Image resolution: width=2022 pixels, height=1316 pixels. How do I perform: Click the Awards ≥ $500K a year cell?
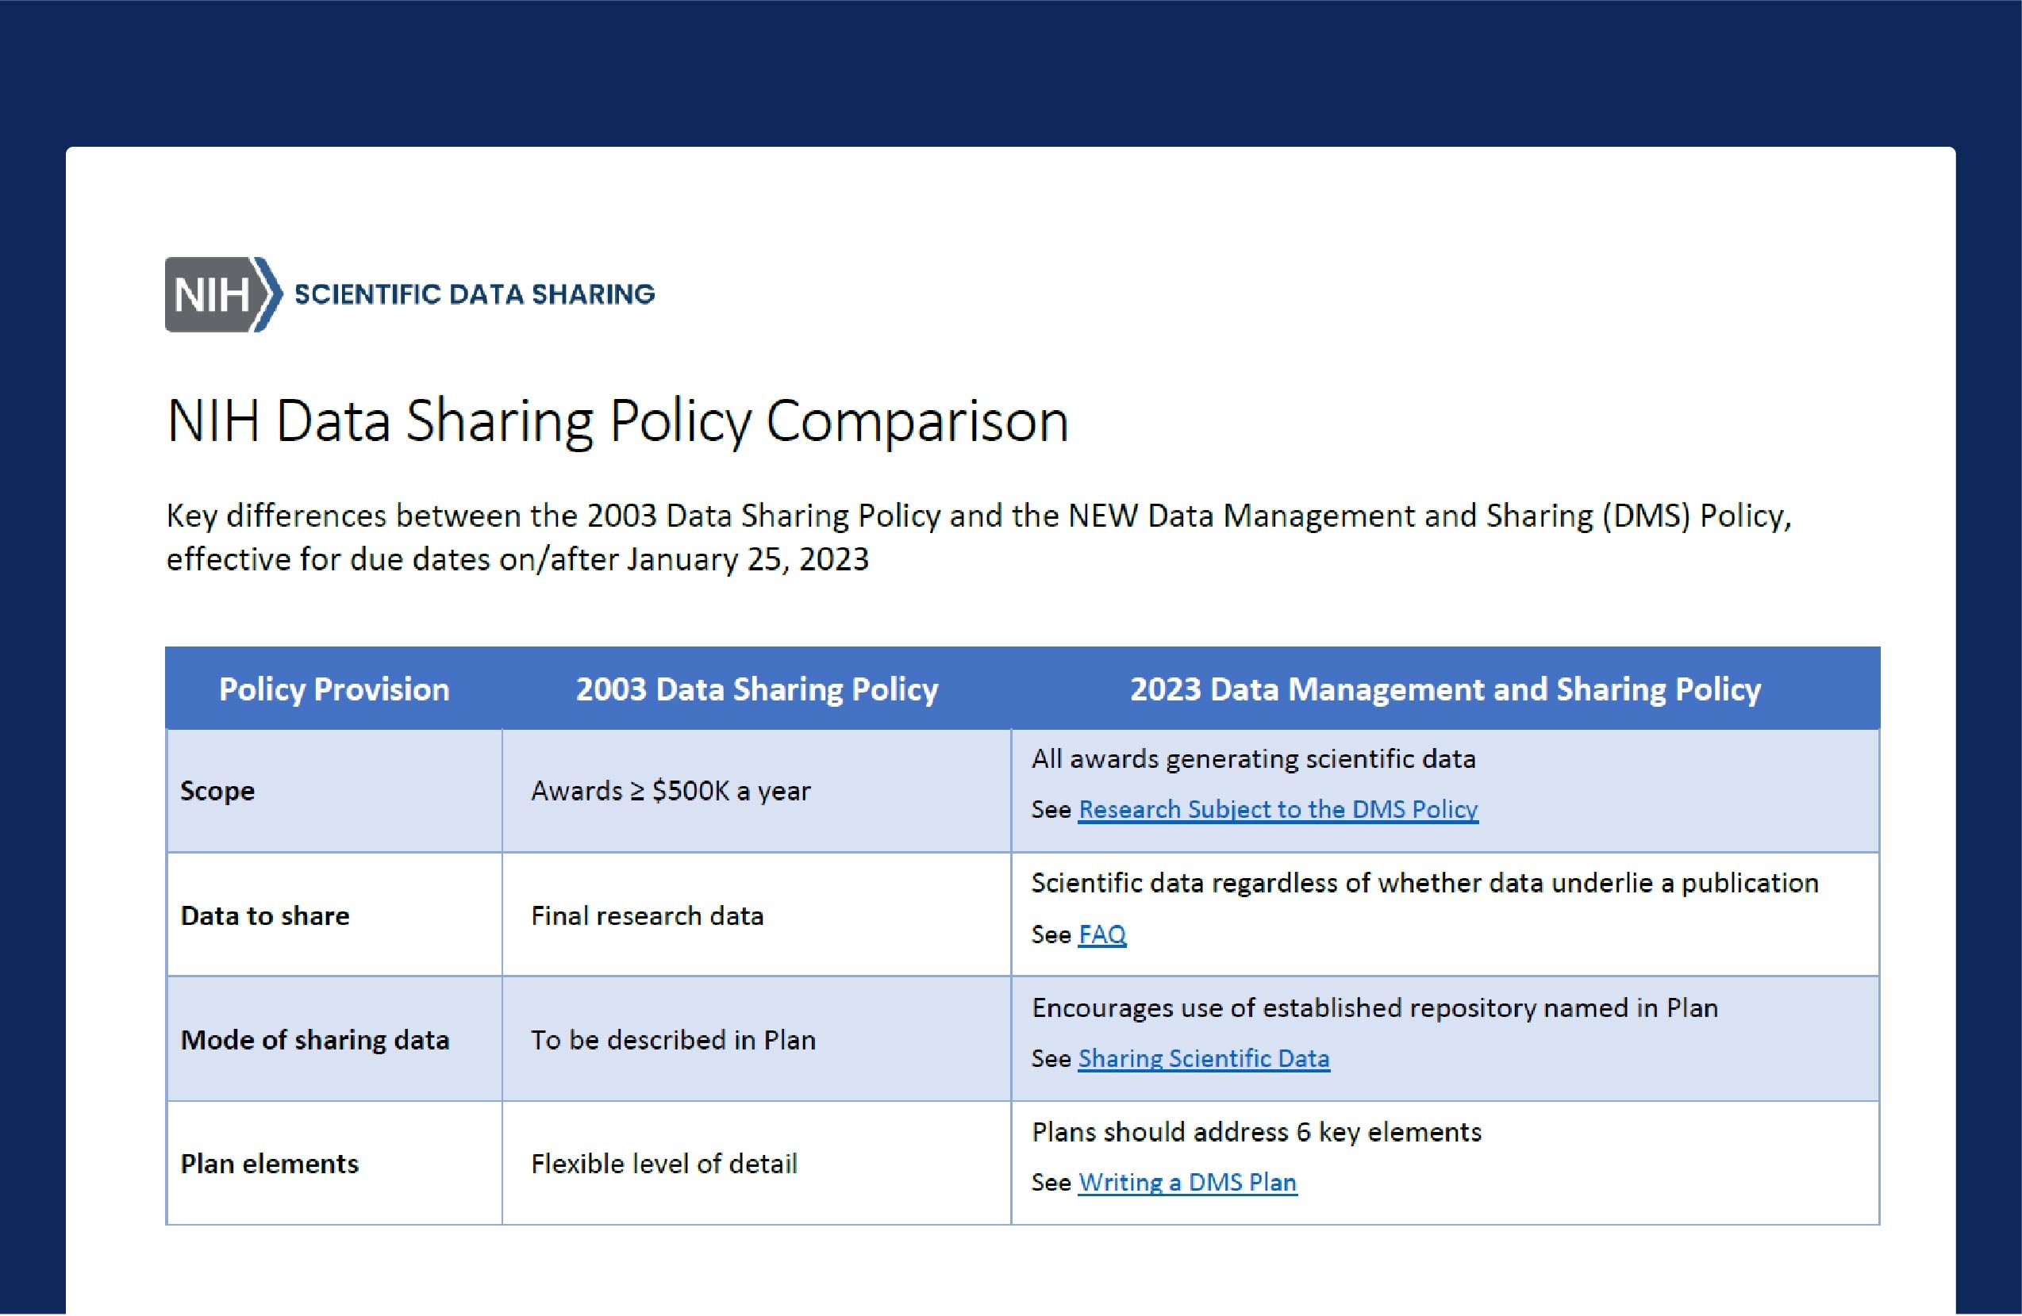point(671,792)
